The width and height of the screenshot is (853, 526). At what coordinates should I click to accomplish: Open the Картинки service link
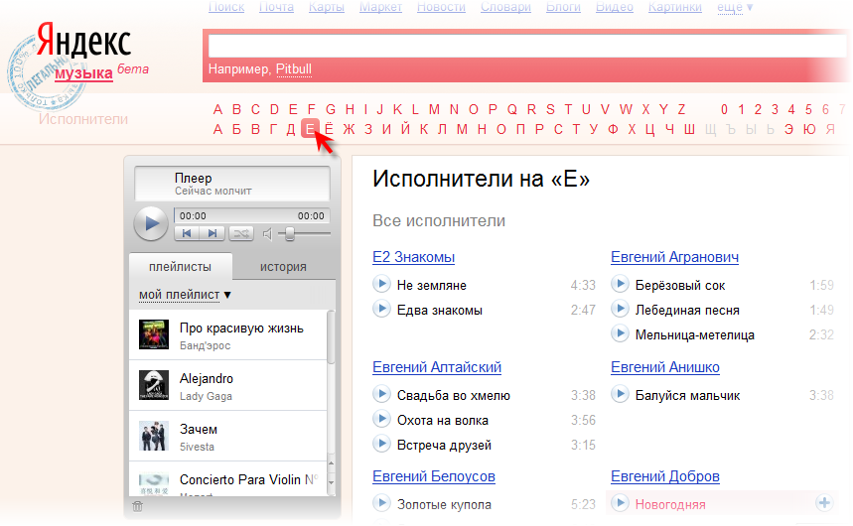(x=675, y=7)
